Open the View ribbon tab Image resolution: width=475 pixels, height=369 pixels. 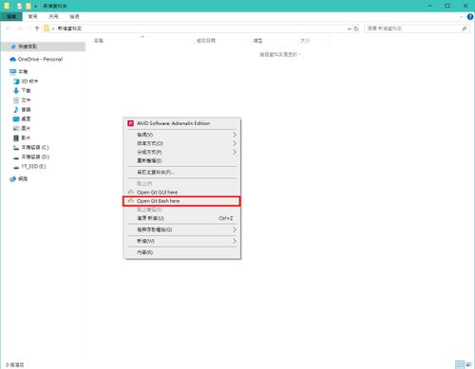74,16
